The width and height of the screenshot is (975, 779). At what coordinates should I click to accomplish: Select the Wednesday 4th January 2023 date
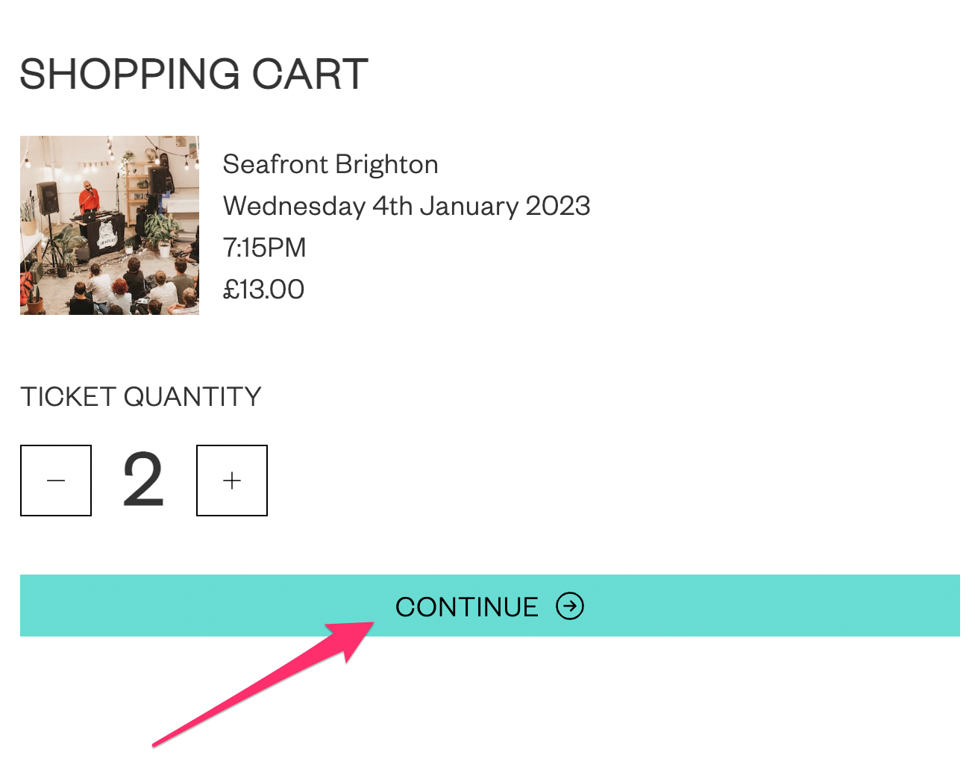pos(407,206)
